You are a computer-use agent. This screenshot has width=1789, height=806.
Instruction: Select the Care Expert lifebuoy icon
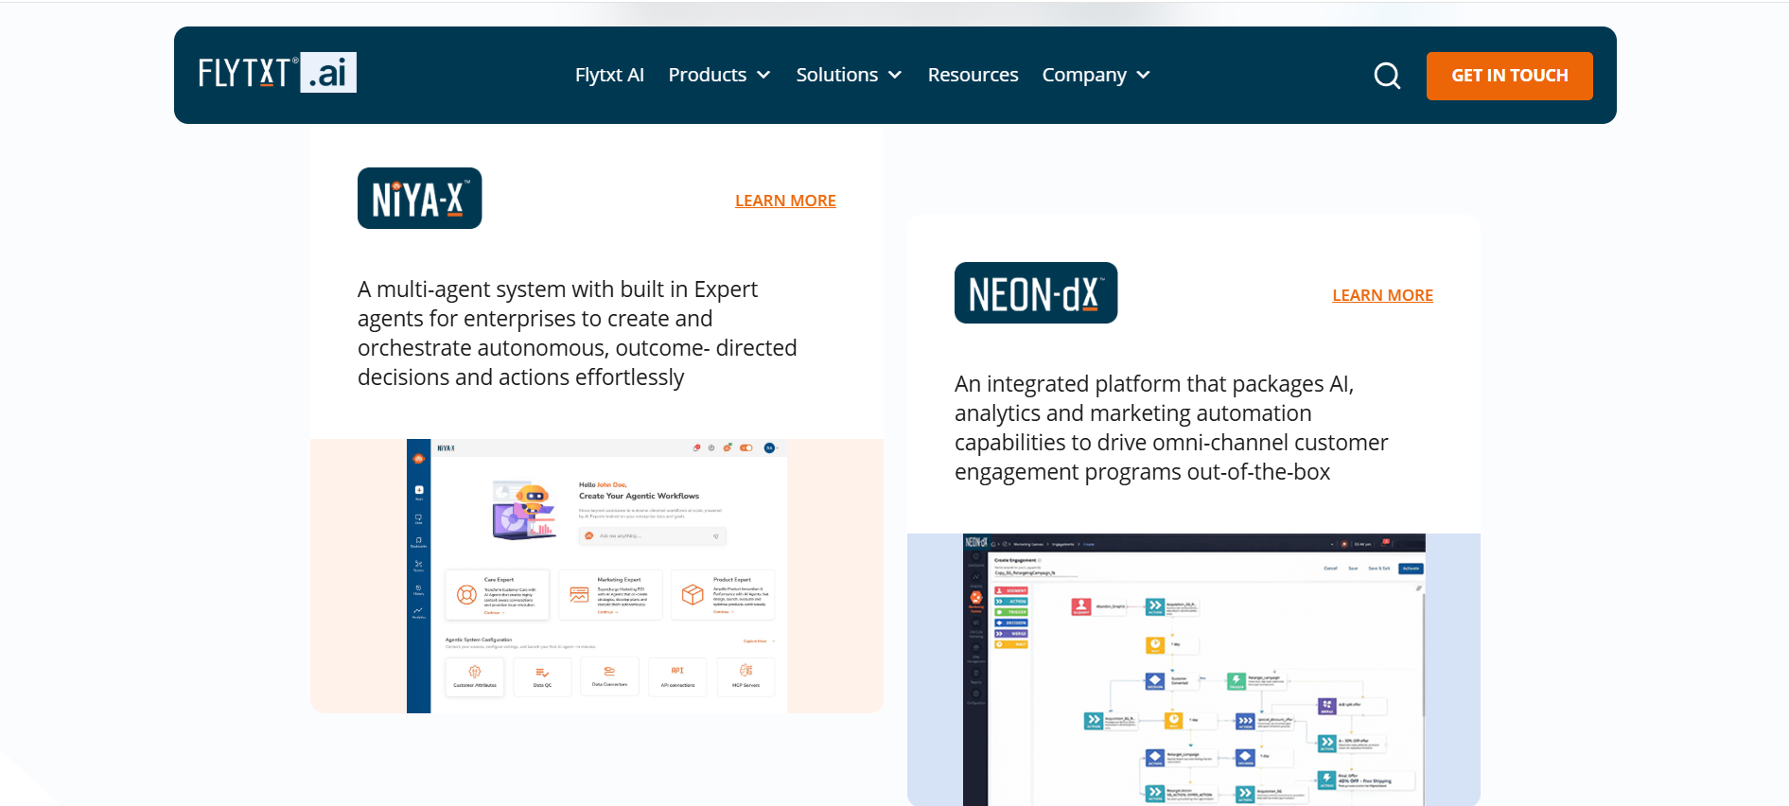(466, 595)
